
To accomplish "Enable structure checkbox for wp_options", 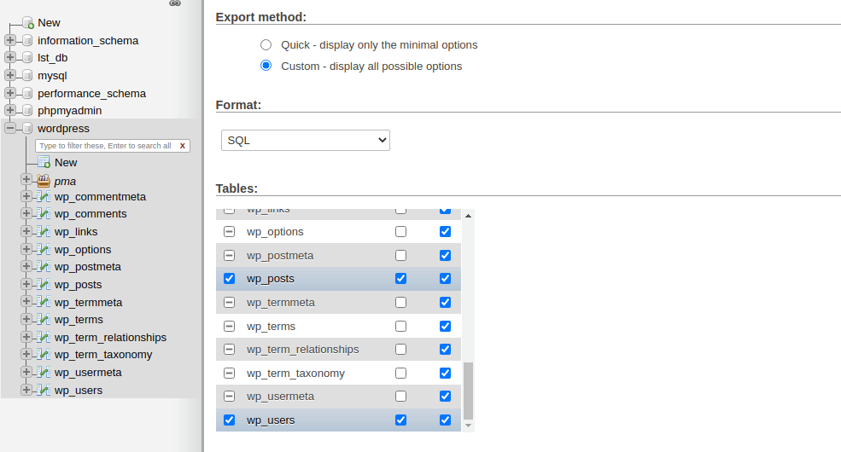I will point(400,231).
